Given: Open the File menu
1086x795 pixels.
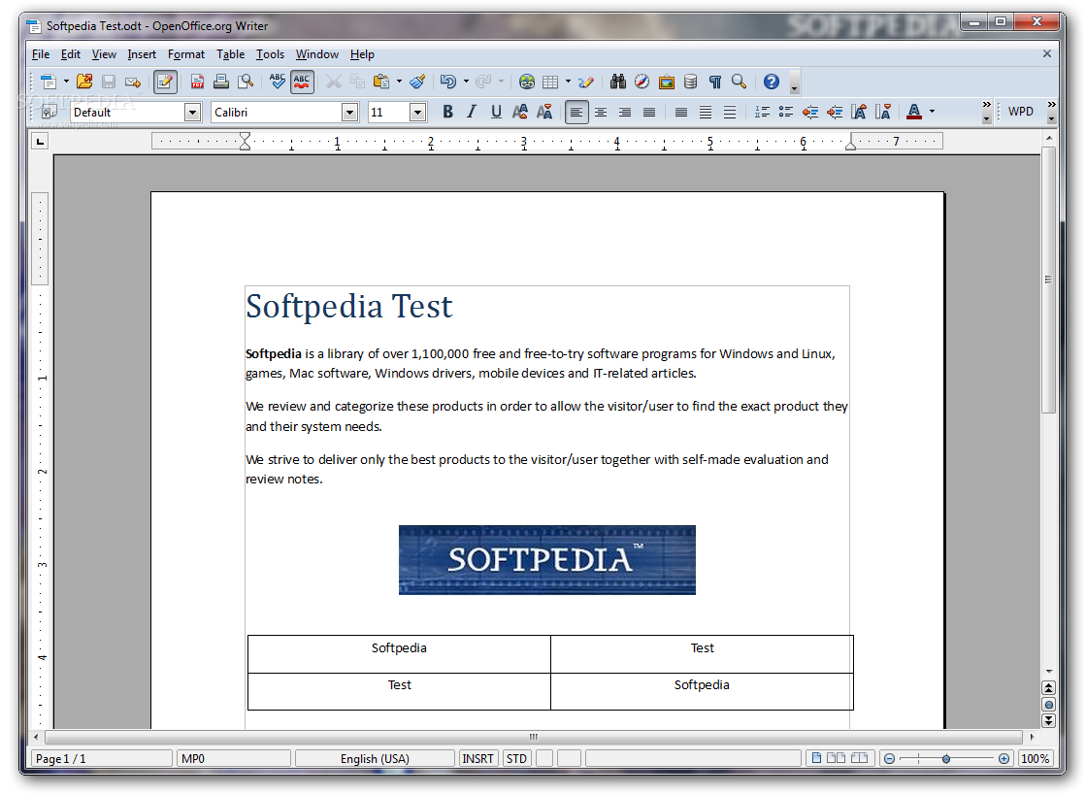Looking at the screenshot, I should pos(41,54).
